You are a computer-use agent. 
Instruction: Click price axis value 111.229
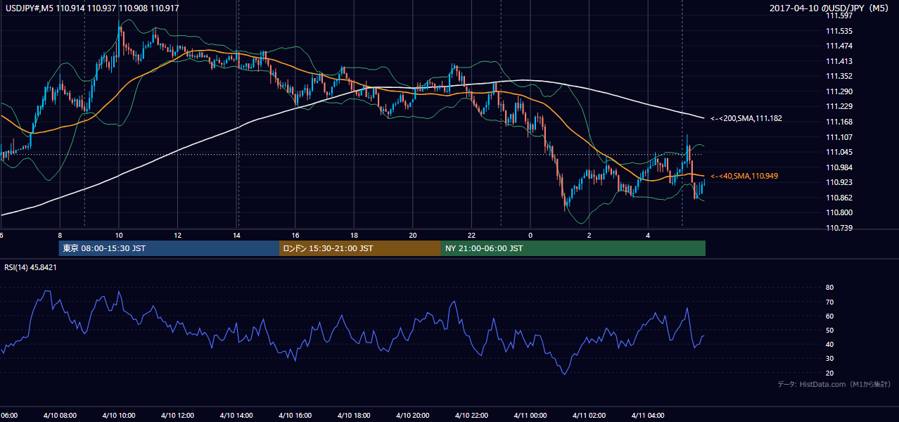(838, 107)
